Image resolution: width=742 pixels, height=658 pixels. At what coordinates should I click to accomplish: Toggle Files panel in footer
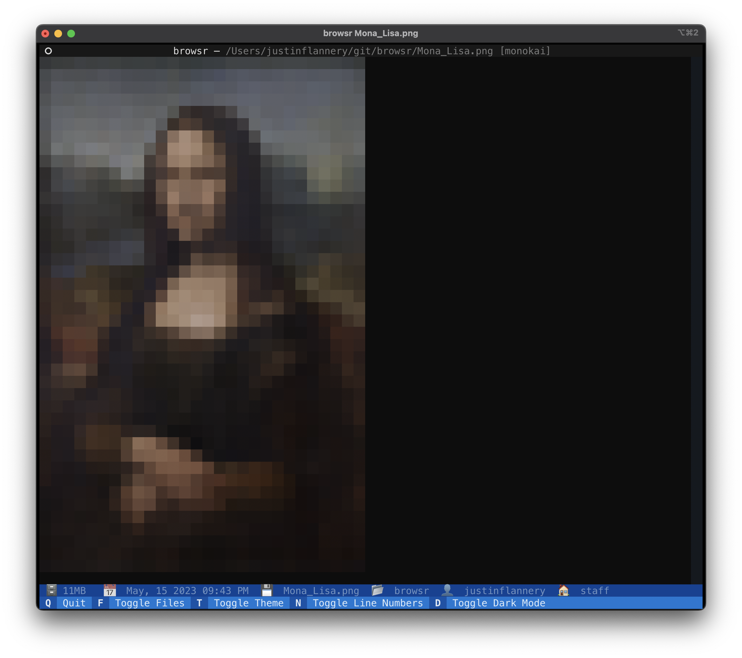(x=150, y=603)
